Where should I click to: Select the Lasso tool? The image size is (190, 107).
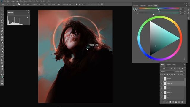tap(2, 17)
